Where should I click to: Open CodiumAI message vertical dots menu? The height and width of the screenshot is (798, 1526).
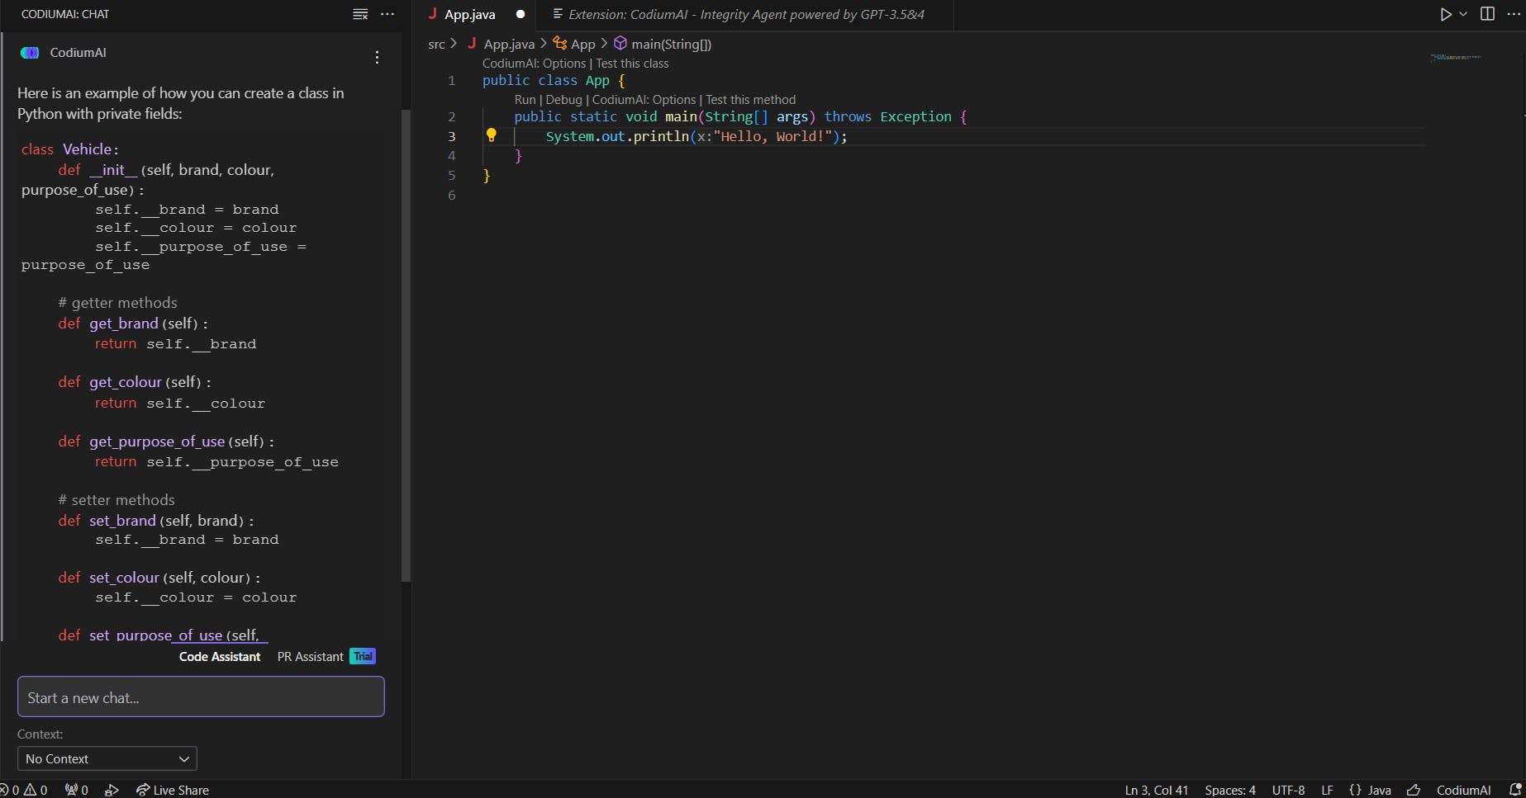377,57
